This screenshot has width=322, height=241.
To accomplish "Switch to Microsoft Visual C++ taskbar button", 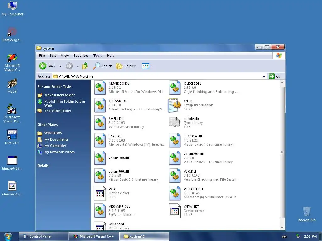I will point(94,236).
